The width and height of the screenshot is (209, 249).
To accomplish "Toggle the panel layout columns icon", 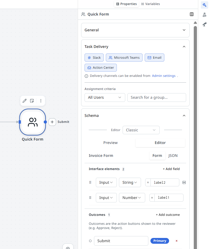I will [x=192, y=14].
